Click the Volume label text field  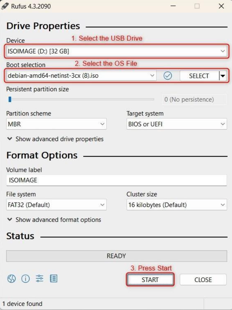[116, 180]
